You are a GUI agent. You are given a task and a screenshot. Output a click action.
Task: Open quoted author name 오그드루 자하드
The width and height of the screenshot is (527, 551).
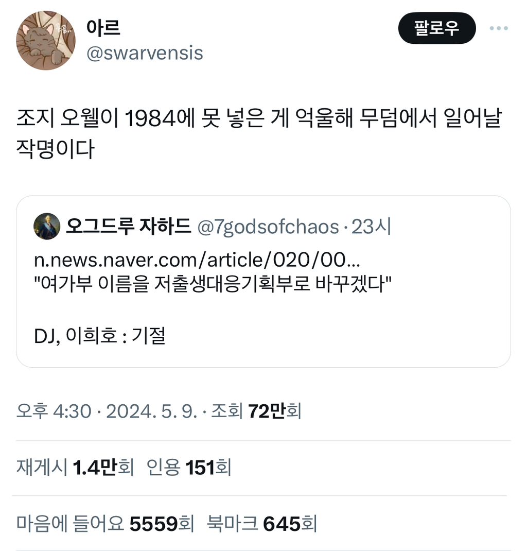pos(129,226)
